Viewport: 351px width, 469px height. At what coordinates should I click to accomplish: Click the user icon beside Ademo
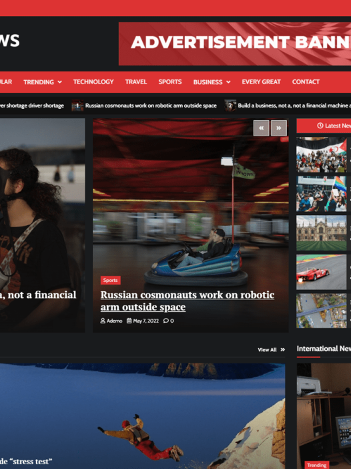[x=103, y=321]
